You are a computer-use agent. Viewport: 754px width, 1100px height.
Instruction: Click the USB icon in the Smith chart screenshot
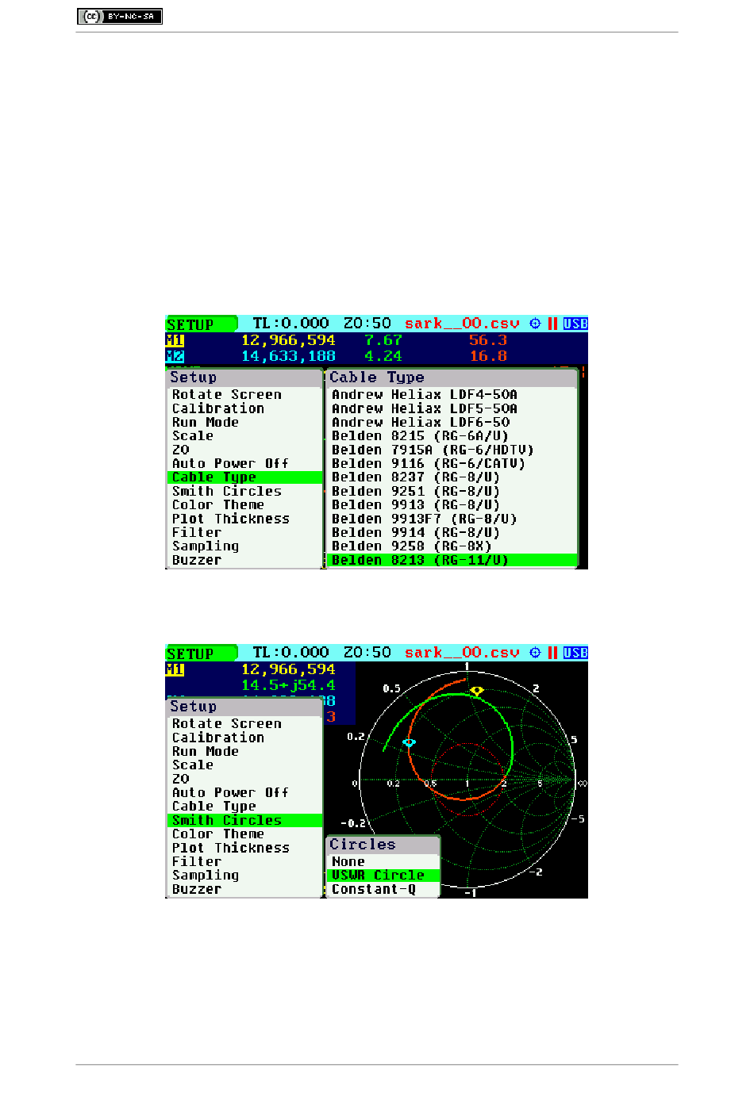tap(575, 653)
